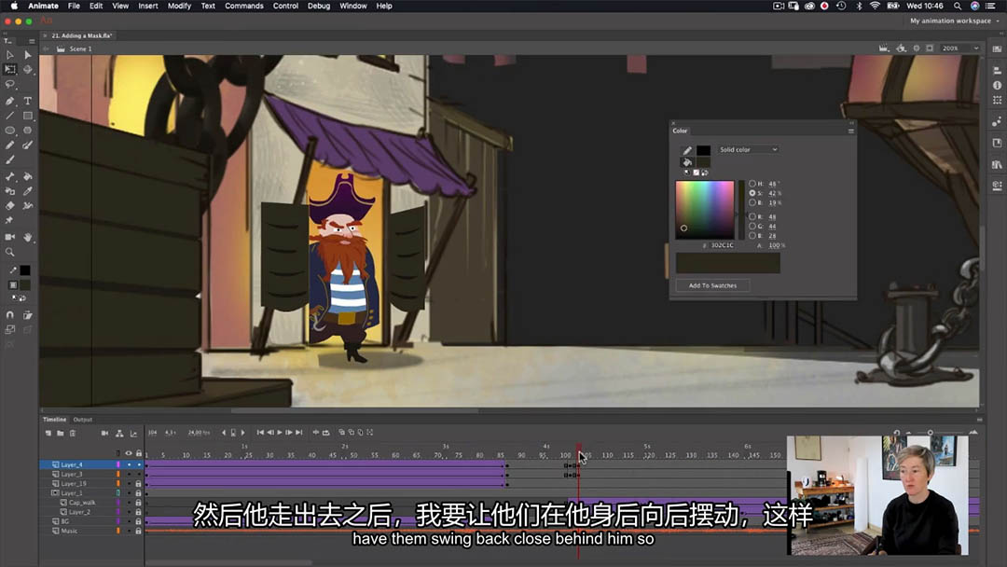Screen dimensions: 1007x567
Task: Open the Commands menu
Action: coord(244,6)
